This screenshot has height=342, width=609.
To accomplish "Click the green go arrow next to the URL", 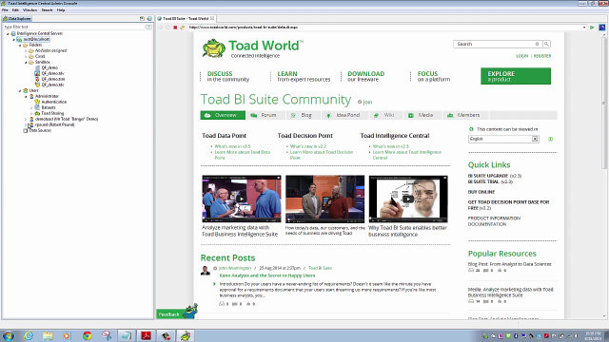I will coord(592,28).
